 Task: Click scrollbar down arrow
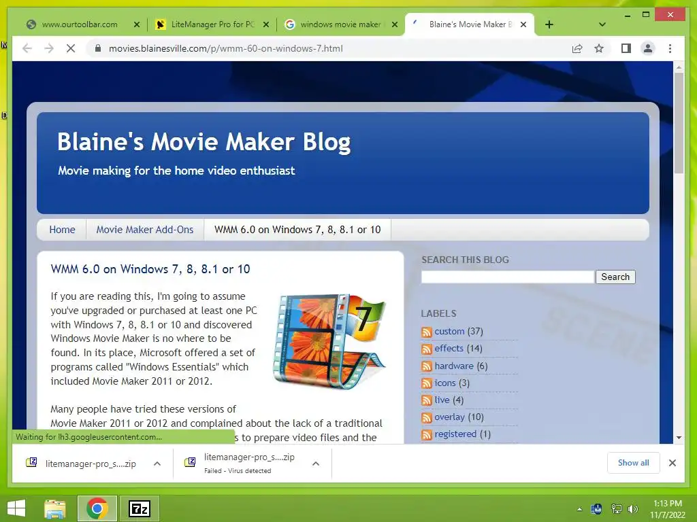(x=679, y=438)
